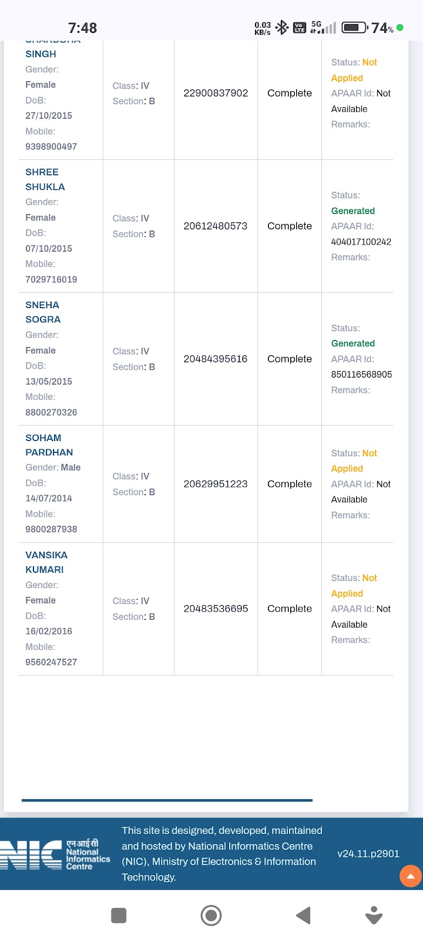
Task: Open recent apps with the square button
Action: (x=119, y=916)
